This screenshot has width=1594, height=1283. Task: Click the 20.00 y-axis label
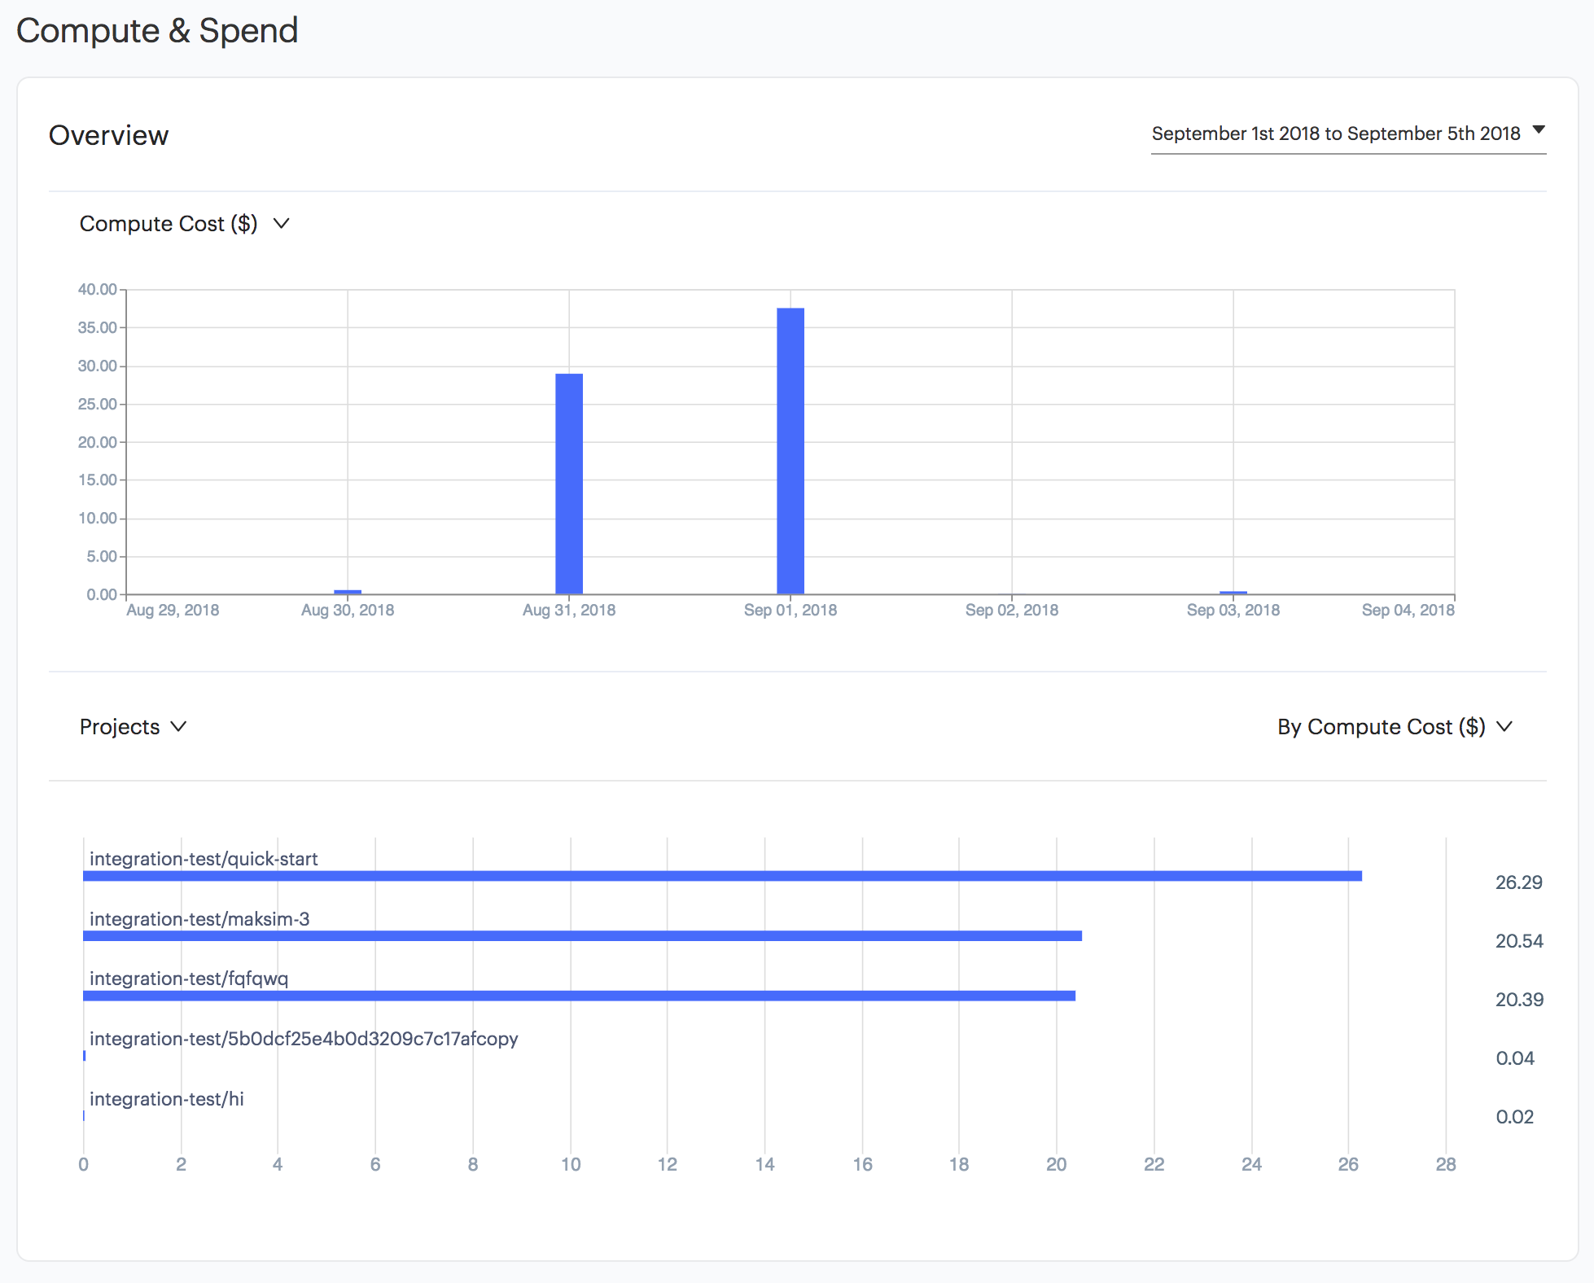[x=98, y=442]
